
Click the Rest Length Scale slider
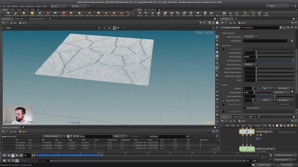275,96
